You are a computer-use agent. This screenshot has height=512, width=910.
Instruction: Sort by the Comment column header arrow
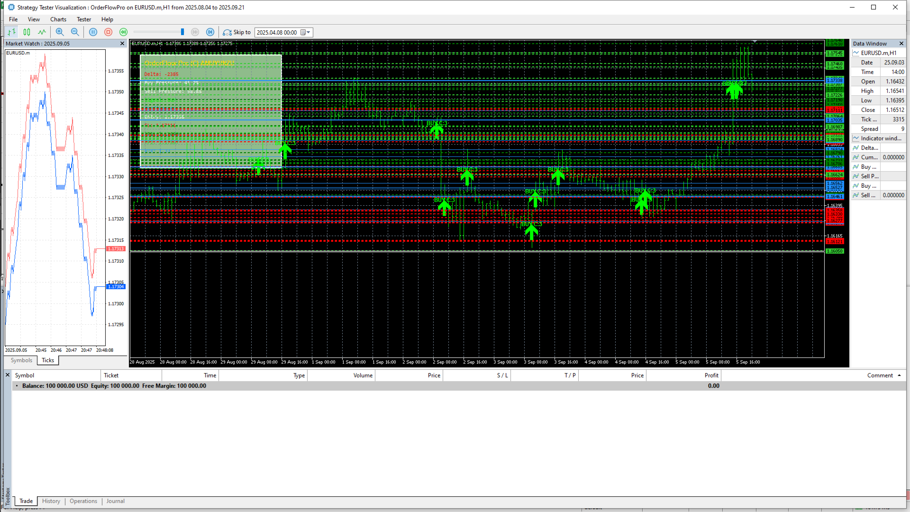[899, 375]
